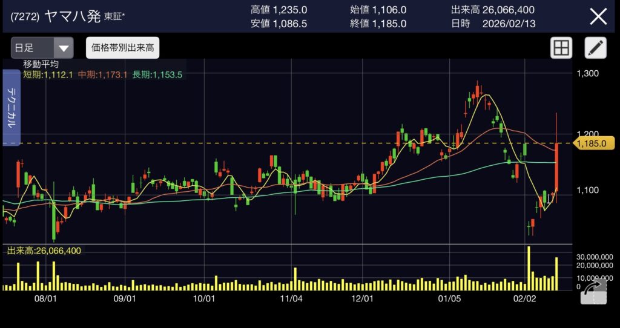
Task: Tap the 01/05 date marker
Action: (x=450, y=299)
